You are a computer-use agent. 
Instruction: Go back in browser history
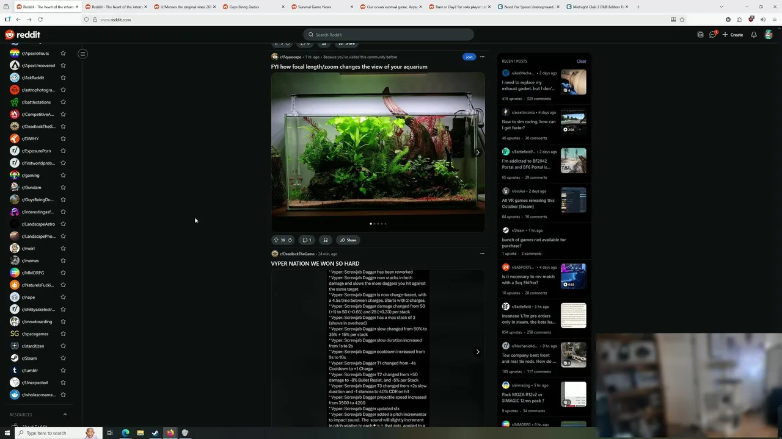pyautogui.click(x=18, y=20)
